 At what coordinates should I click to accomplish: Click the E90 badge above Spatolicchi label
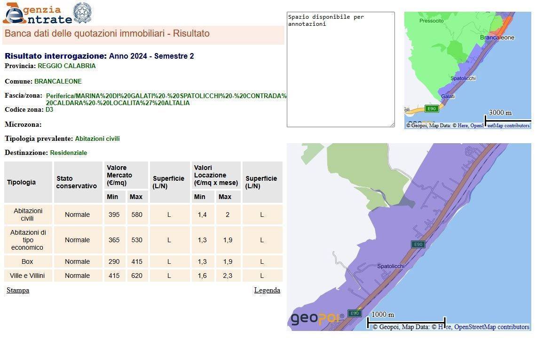point(418,244)
